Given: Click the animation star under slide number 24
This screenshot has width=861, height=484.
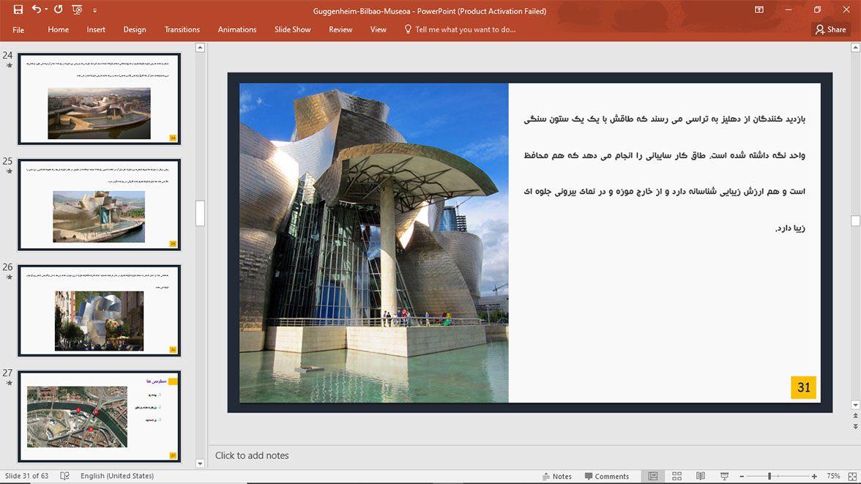Looking at the screenshot, I should pyautogui.click(x=9, y=65).
